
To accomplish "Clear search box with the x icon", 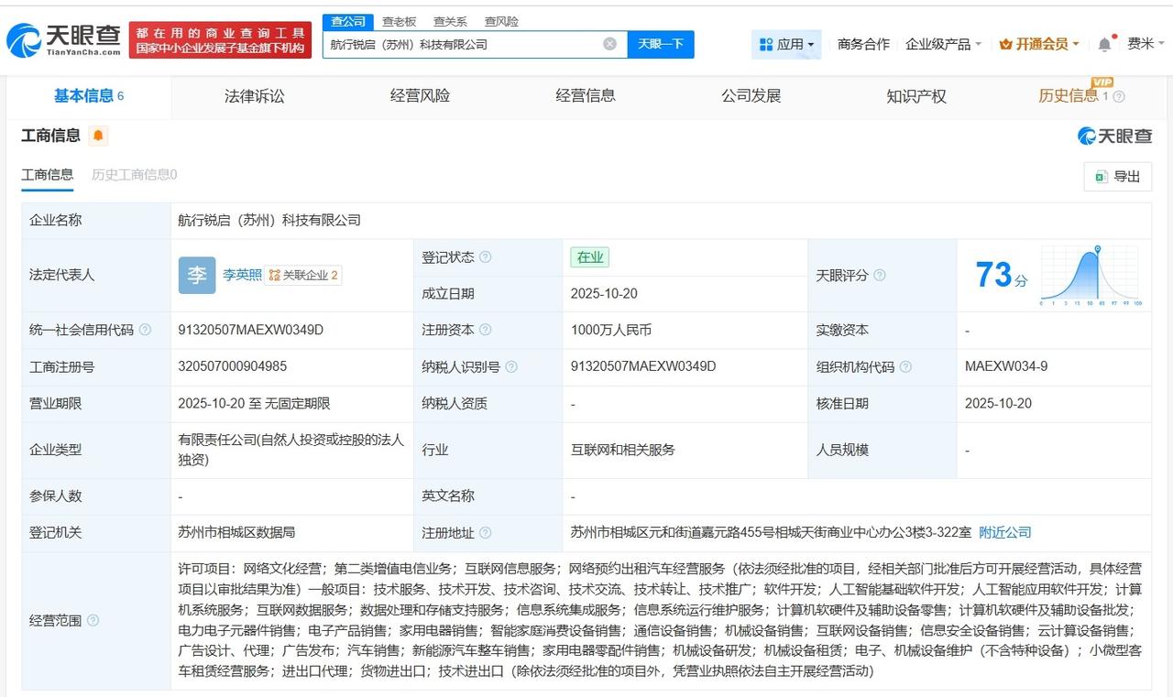I will pos(608,43).
